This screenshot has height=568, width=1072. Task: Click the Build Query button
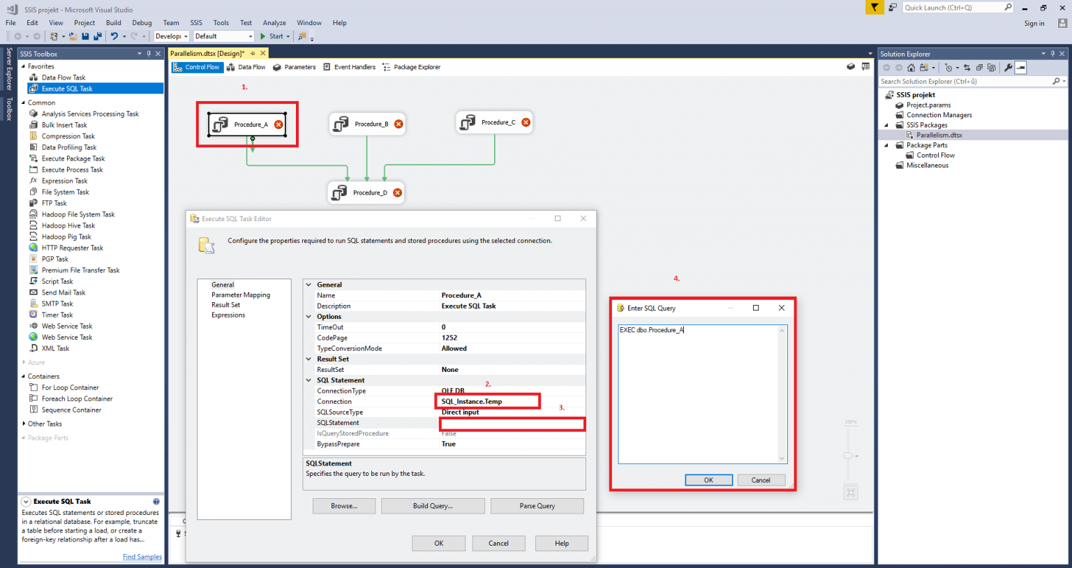pos(433,506)
